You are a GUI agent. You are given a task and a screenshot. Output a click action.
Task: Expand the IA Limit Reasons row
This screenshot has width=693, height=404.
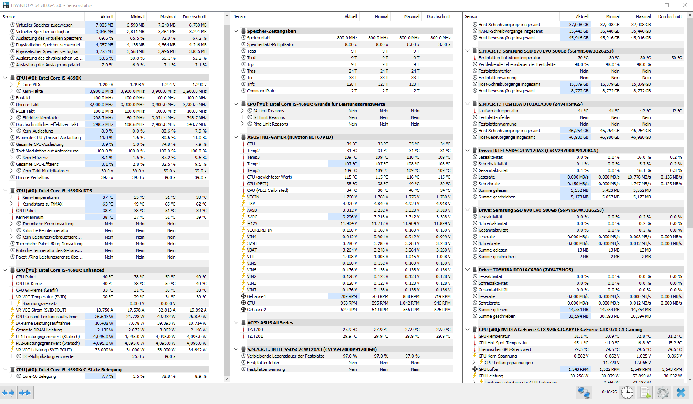pos(242,111)
